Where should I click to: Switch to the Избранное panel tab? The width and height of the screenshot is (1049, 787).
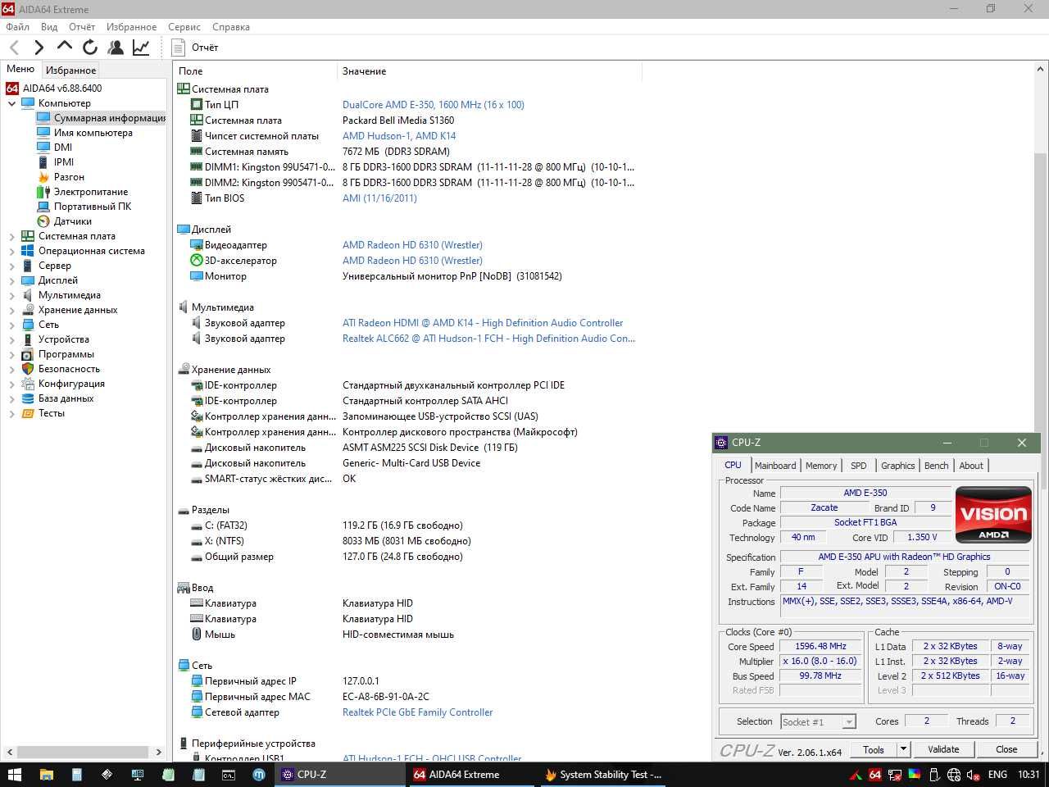(70, 71)
